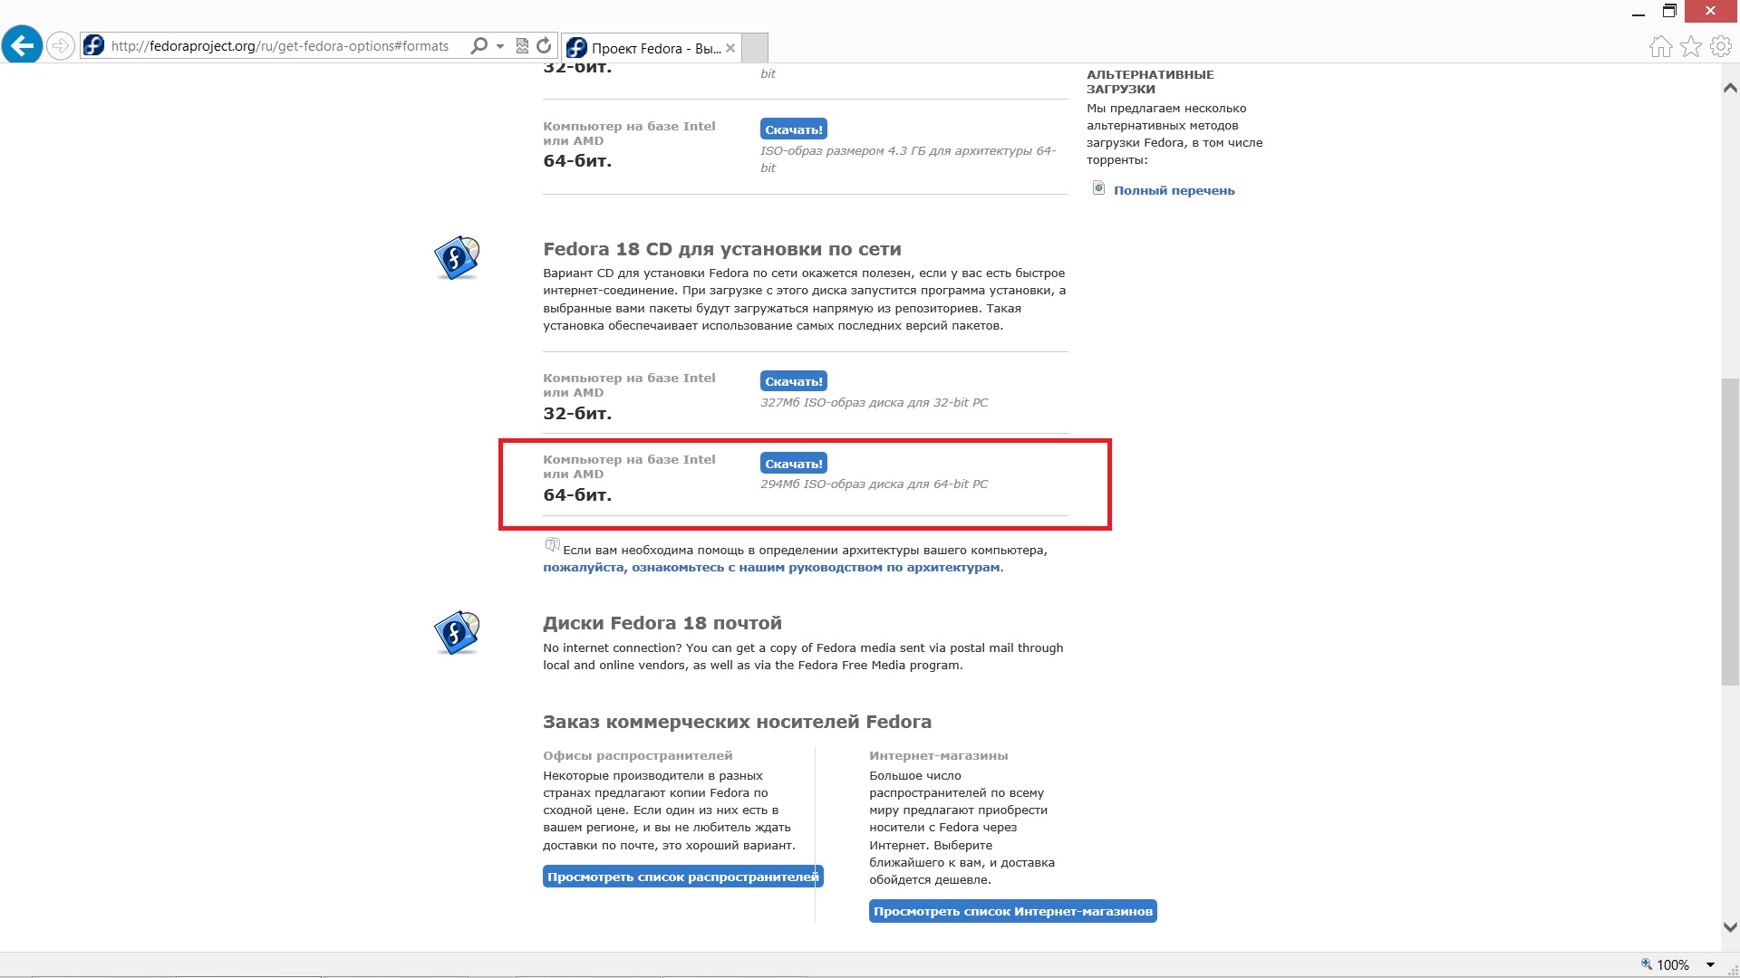Image resolution: width=1740 pixels, height=978 pixels.
Task: Click the АЛЬТЕРНАТИВНЫЕ ЗАГРУЗКИ sidebar heading
Action: coord(1150,81)
